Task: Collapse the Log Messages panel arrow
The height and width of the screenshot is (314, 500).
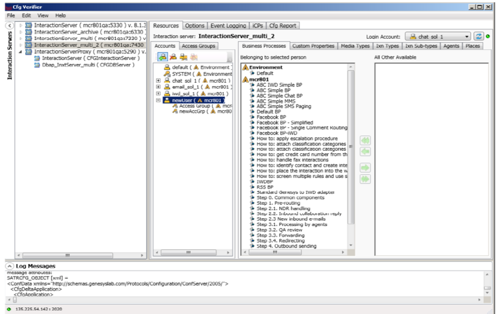Action: (x=9, y=266)
